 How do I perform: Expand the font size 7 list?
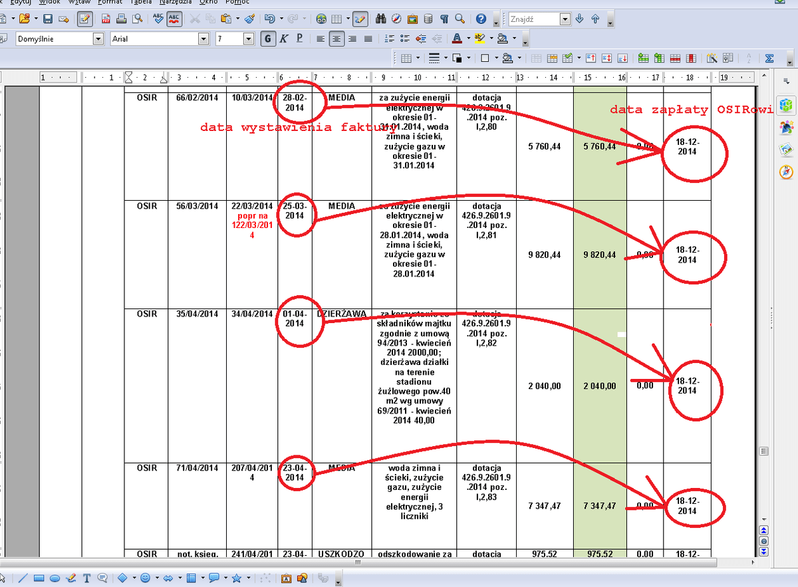(249, 39)
